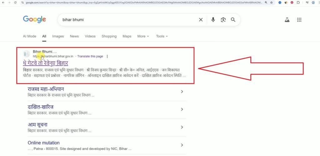Click Translate this page link
This screenshot has height=156, width=320.
(90, 56)
